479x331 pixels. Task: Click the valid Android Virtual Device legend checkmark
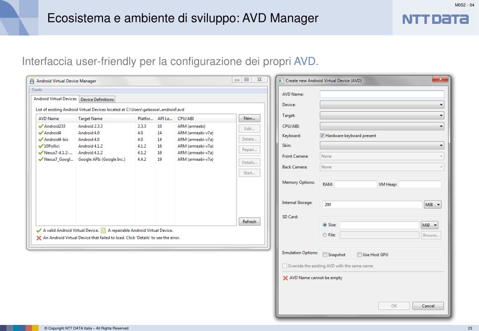[x=39, y=230]
